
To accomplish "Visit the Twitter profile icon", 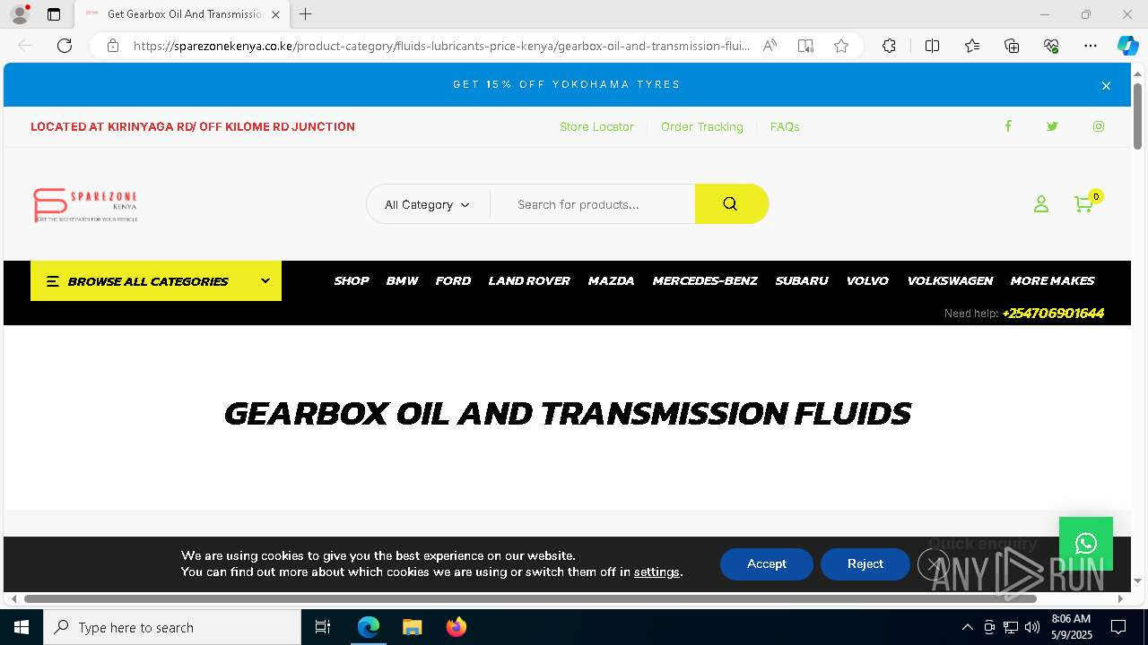I will [x=1052, y=126].
